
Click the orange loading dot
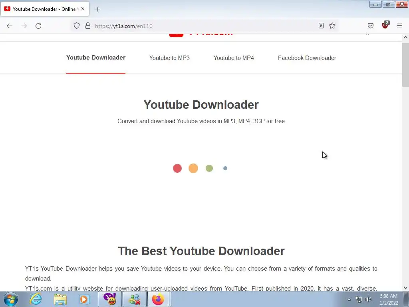coord(193,168)
